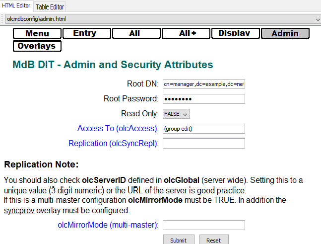The height and width of the screenshot is (244, 321).
Task: Expand the file path dropdown arrow
Action: tap(317, 19)
